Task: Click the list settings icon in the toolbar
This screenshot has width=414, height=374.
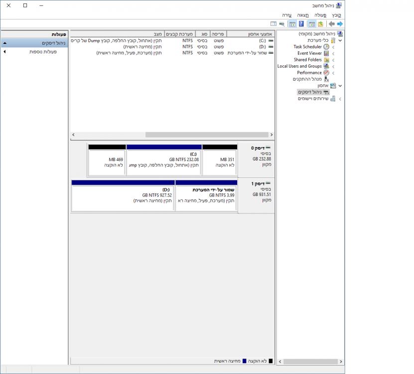Action: click(x=274, y=24)
